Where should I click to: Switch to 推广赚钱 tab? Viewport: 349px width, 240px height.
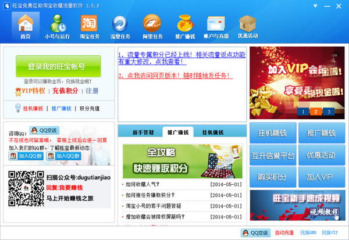click(178, 132)
